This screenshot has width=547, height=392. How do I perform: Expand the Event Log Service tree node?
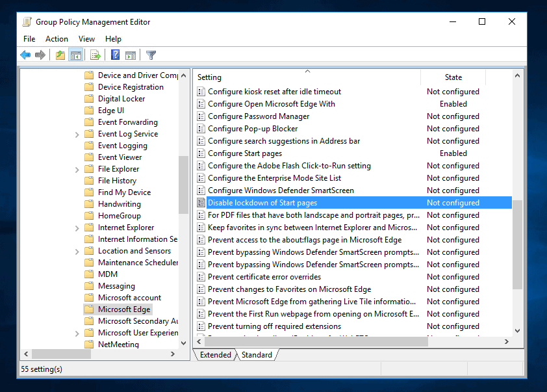(x=77, y=135)
